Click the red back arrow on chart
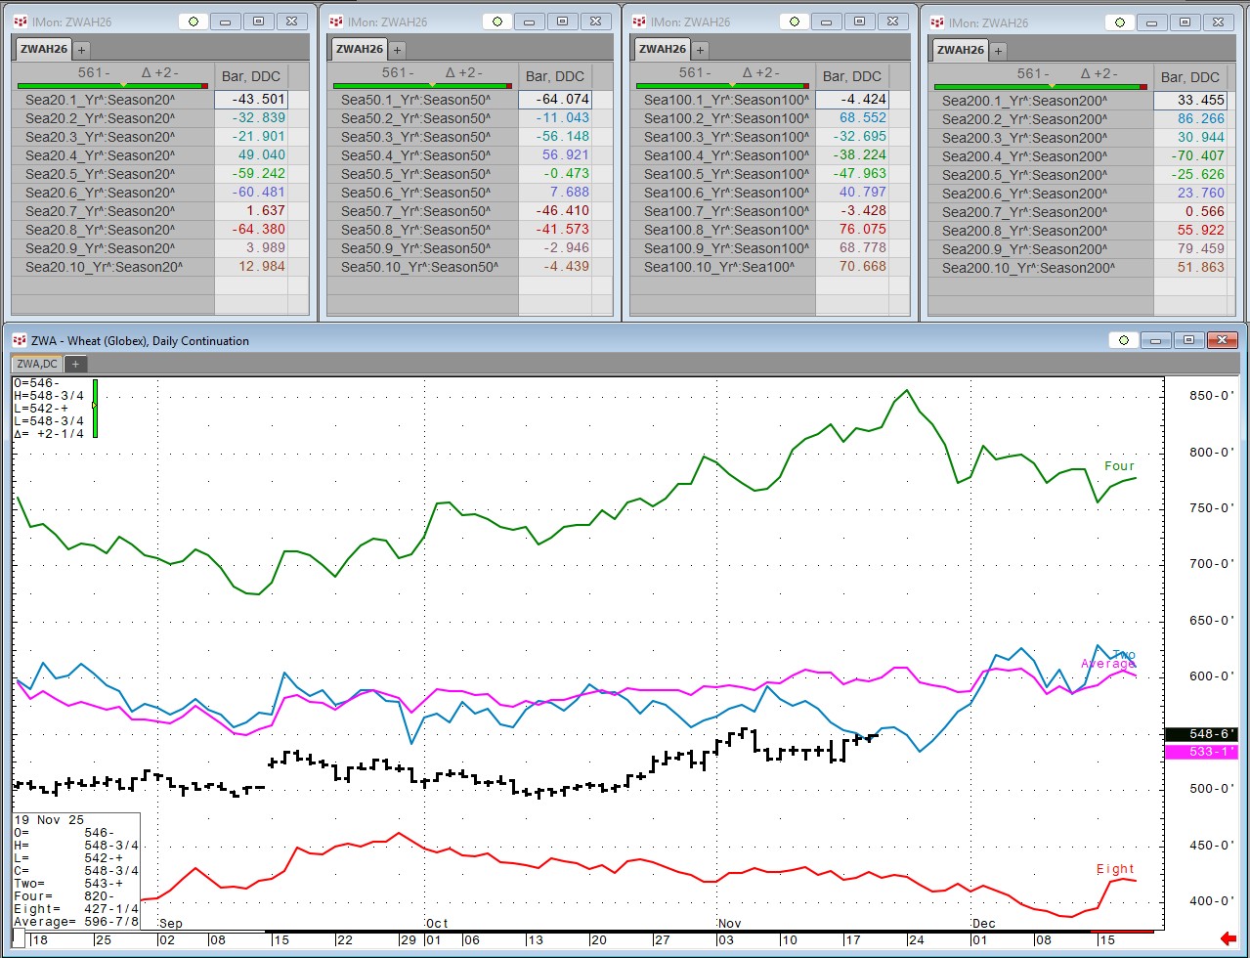The height and width of the screenshot is (958, 1250). (x=1228, y=938)
